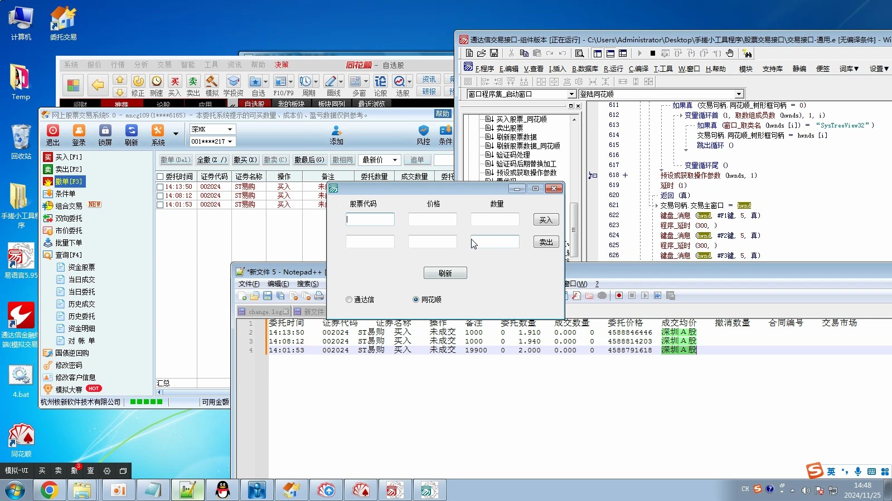892x501 pixels.
Task: Click the Chrome icon on taskbar
Action: point(49,490)
